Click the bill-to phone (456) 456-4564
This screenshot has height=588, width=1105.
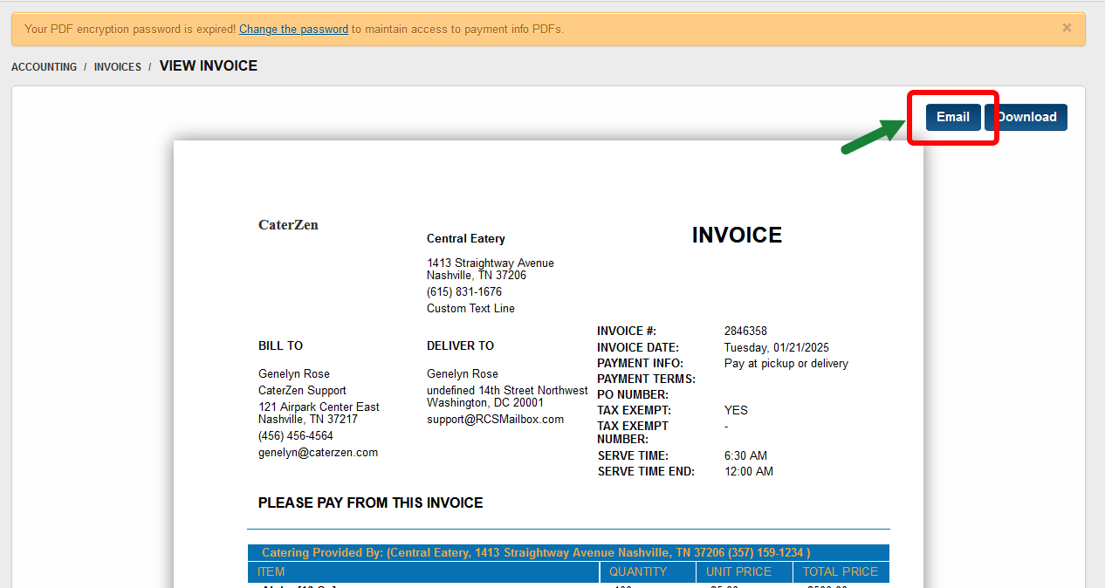click(x=296, y=436)
